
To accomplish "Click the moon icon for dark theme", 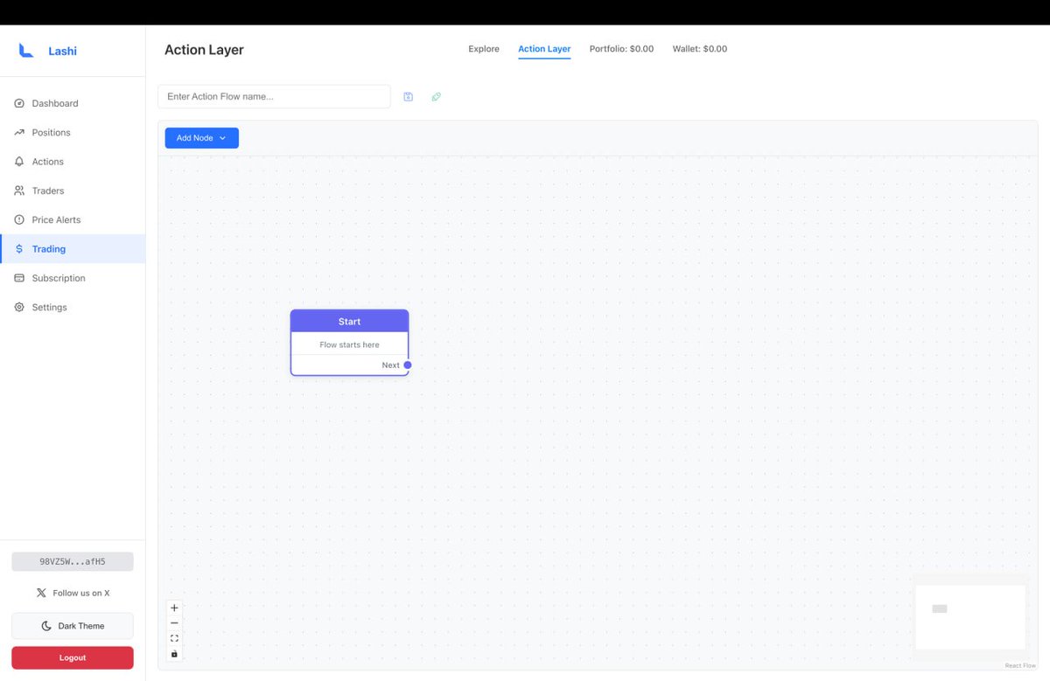I will (x=46, y=626).
